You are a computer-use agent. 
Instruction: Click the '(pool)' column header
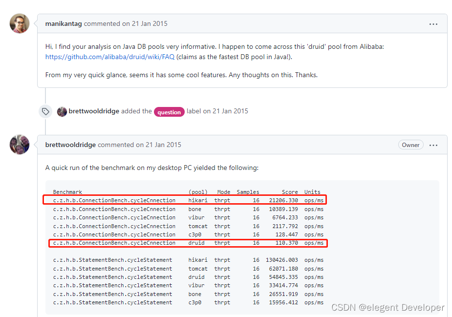[x=198, y=192]
